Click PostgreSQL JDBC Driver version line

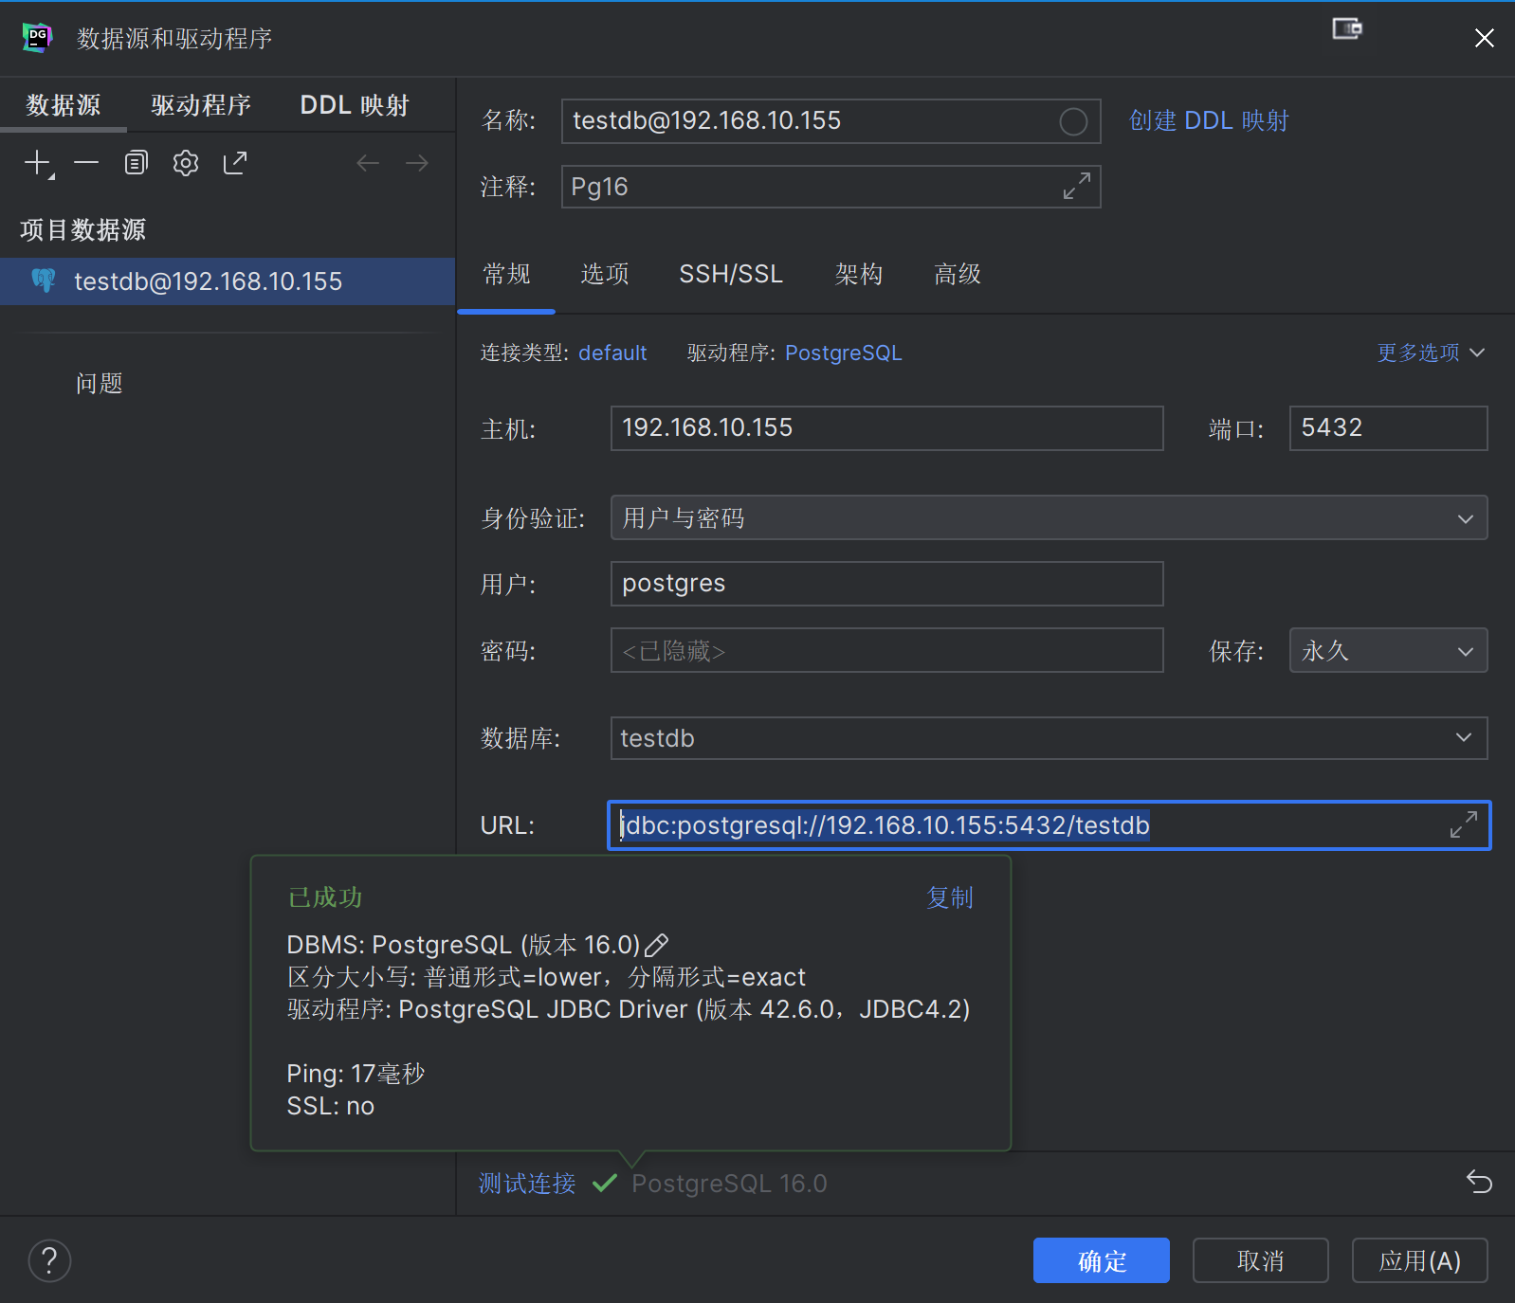[629, 1009]
